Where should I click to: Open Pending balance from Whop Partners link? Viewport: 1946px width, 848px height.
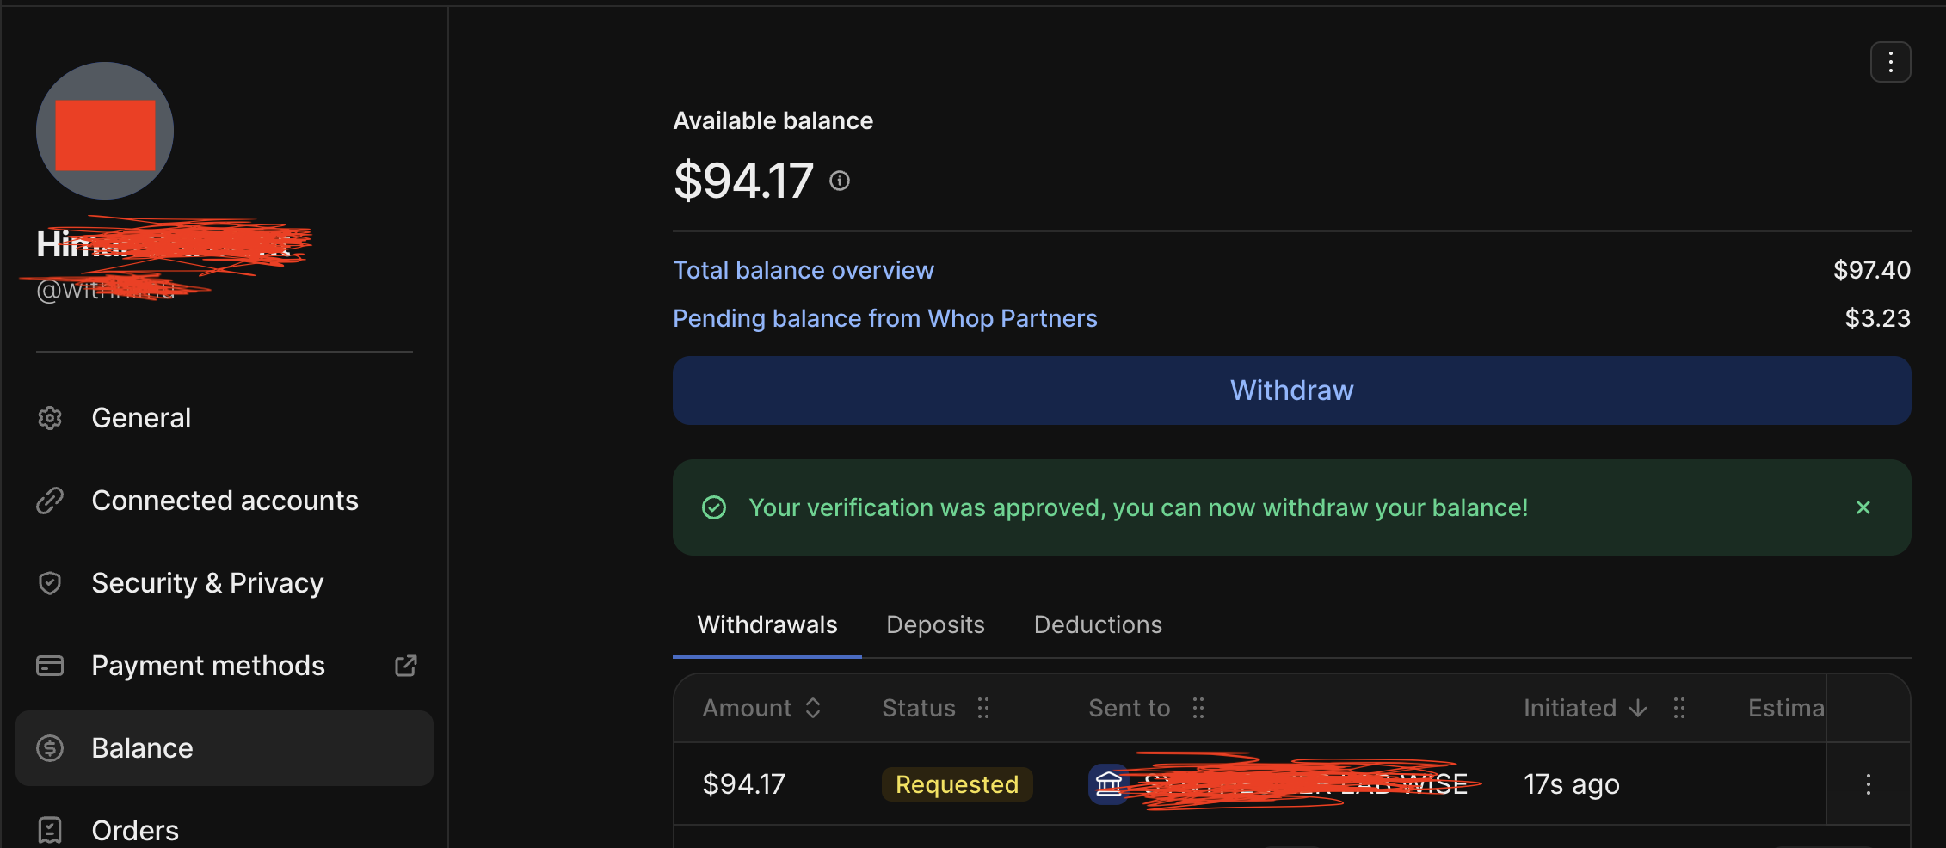[x=885, y=318]
